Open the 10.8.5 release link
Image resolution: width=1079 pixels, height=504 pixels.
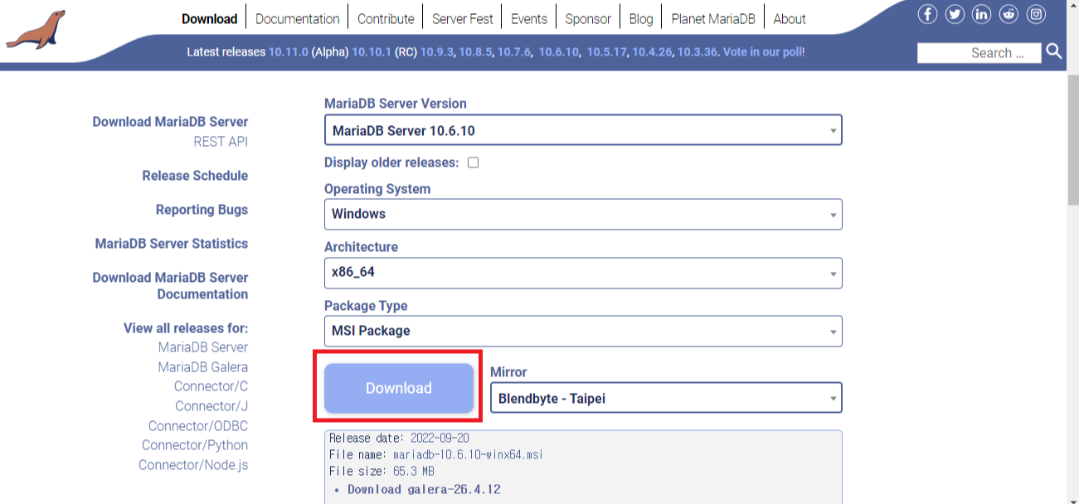476,51
